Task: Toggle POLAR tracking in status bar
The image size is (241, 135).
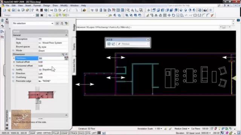Action: coord(56,133)
